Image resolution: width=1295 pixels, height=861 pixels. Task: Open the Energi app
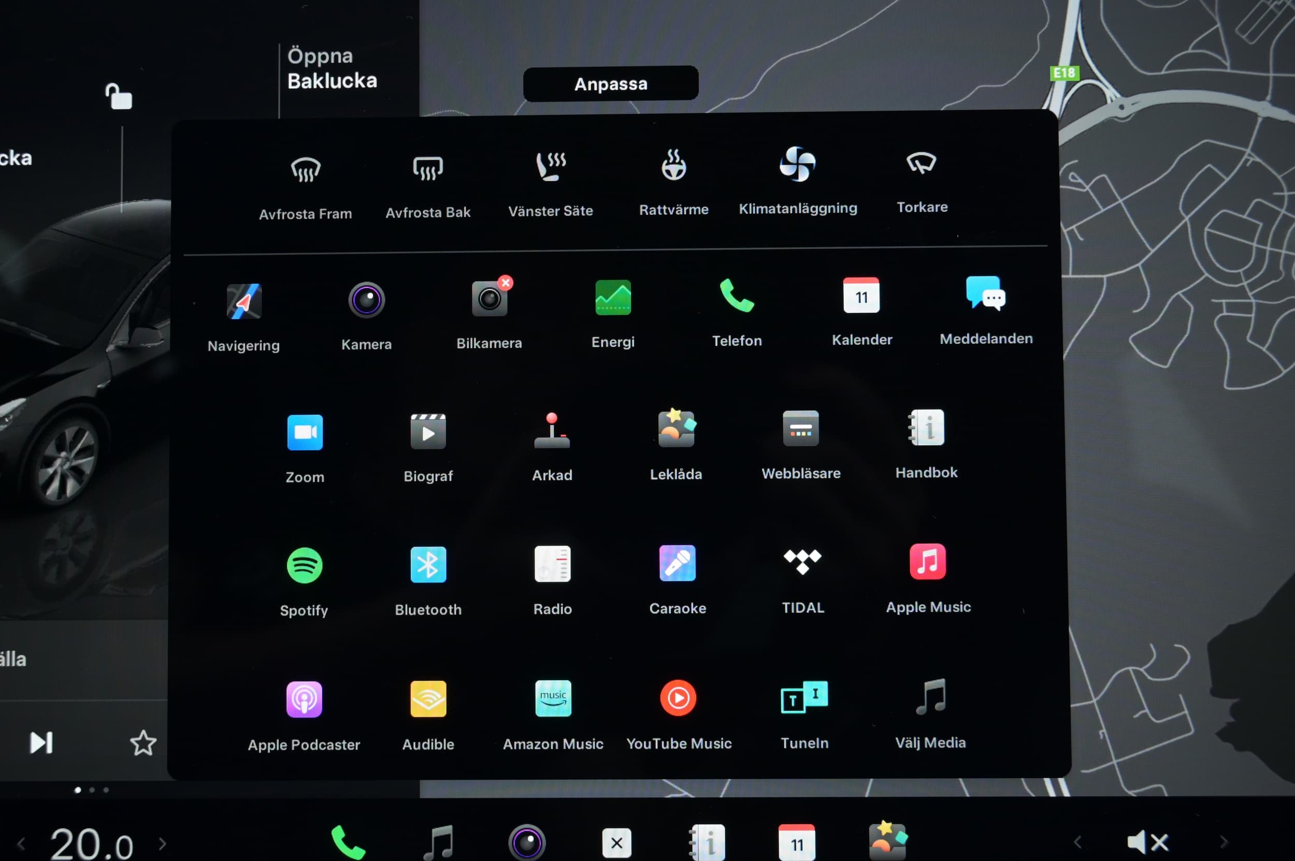click(x=613, y=298)
